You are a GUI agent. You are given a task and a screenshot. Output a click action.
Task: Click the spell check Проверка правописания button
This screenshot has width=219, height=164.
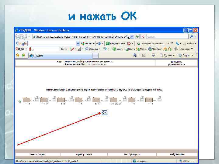pyautogui.click(x=151, y=44)
